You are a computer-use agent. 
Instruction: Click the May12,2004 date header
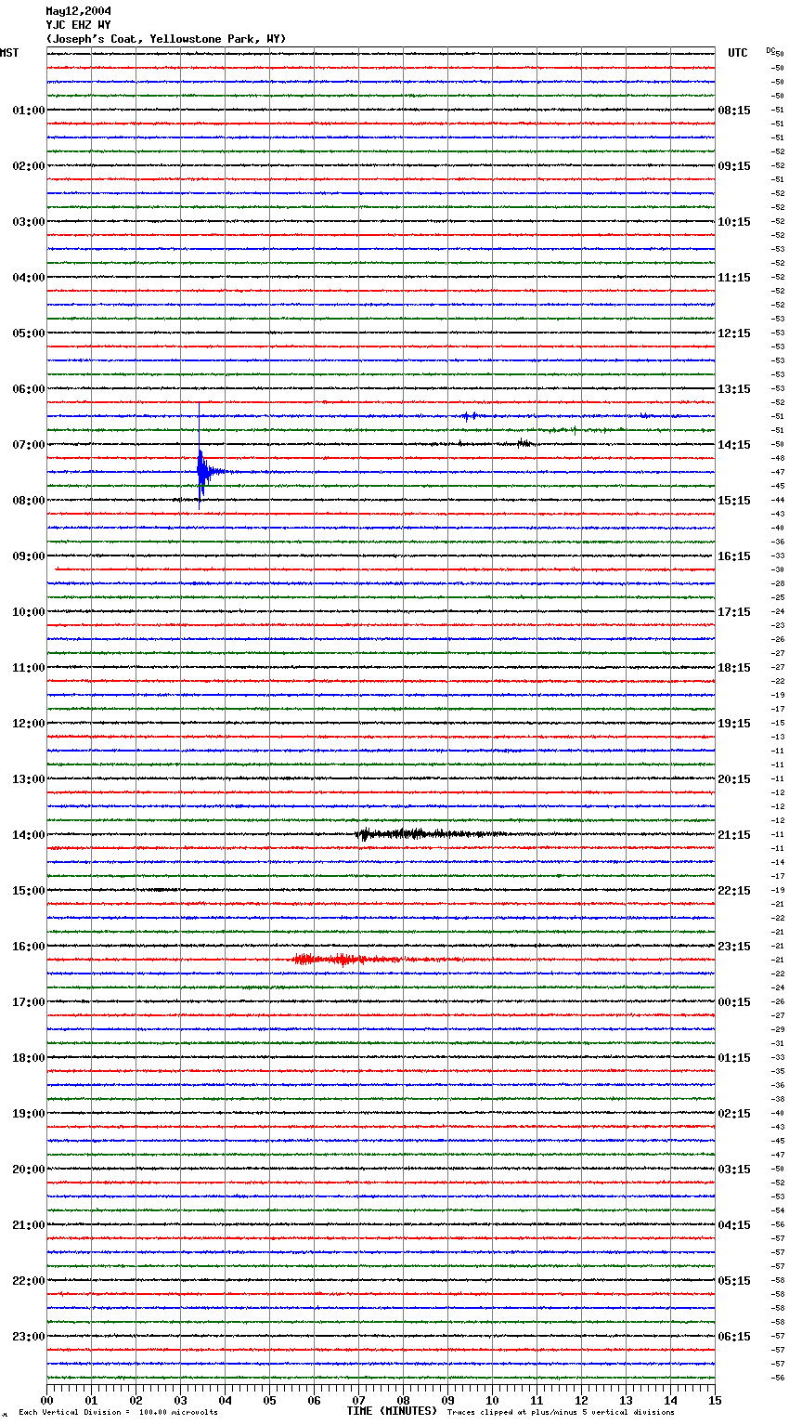(78, 11)
